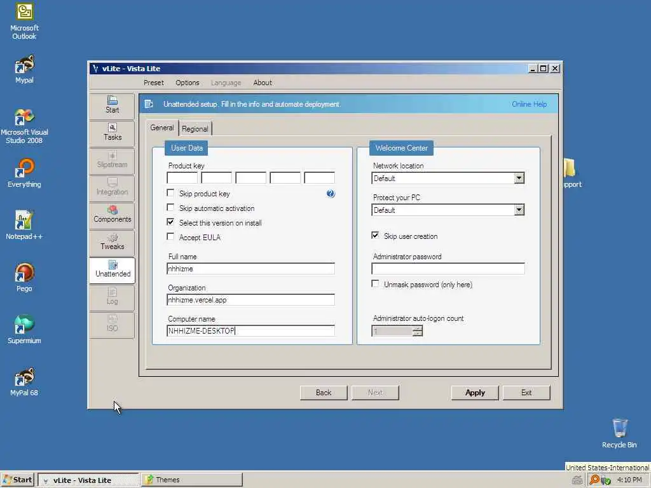This screenshot has width=651, height=488.
Task: Click the magnifier tray icon in taskbar
Action: (594, 480)
